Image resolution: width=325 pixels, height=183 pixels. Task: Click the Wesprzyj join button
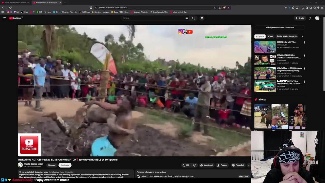click(52, 165)
